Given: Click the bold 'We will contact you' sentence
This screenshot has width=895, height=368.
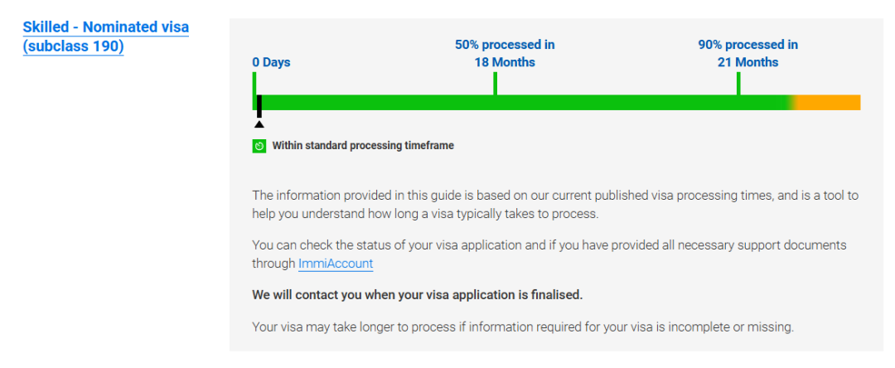Looking at the screenshot, I should pos(417,296).
